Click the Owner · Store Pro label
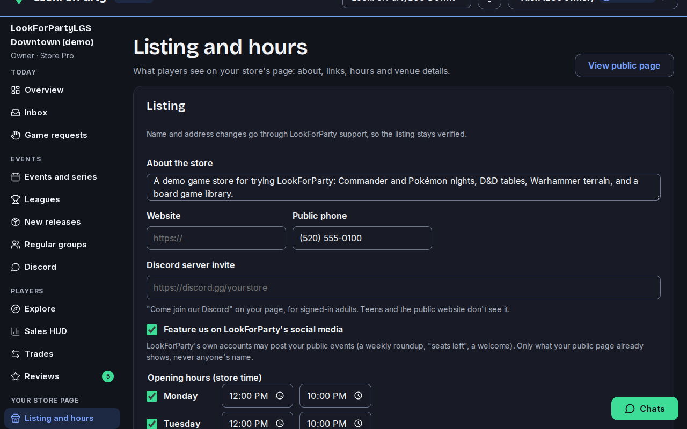The height and width of the screenshot is (429, 687). tap(42, 56)
